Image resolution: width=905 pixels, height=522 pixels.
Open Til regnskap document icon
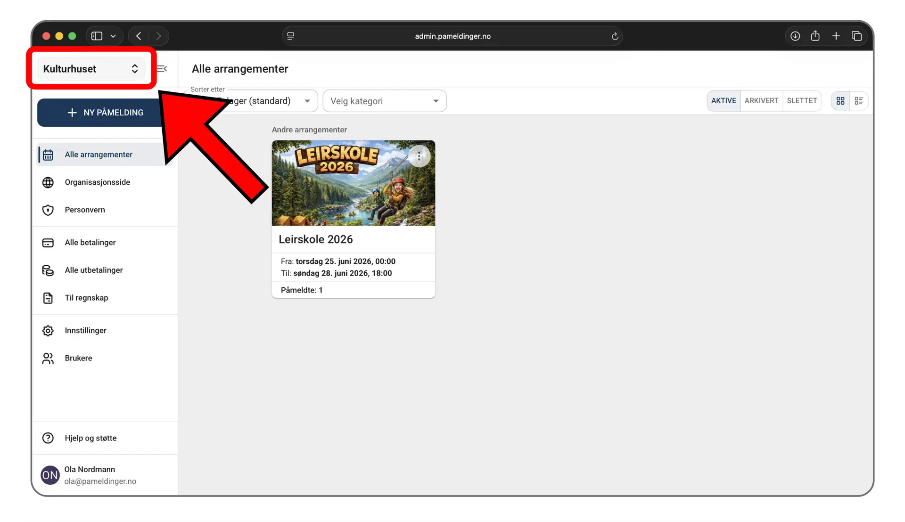(x=48, y=298)
